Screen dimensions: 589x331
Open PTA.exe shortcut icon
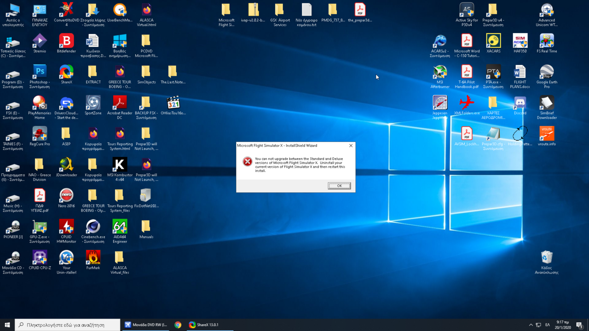(x=493, y=76)
